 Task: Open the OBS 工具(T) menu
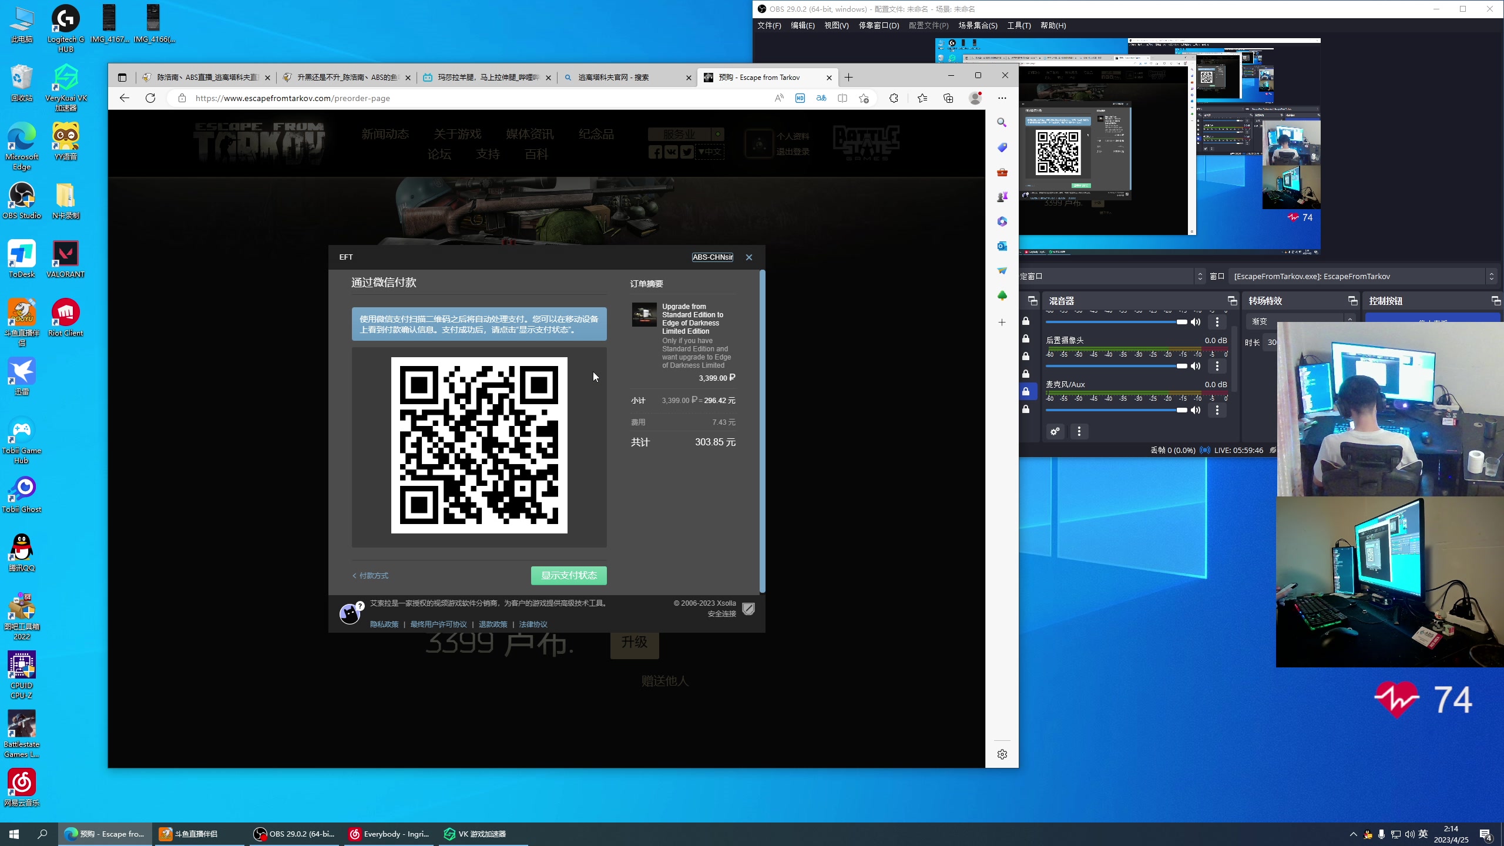(1019, 26)
